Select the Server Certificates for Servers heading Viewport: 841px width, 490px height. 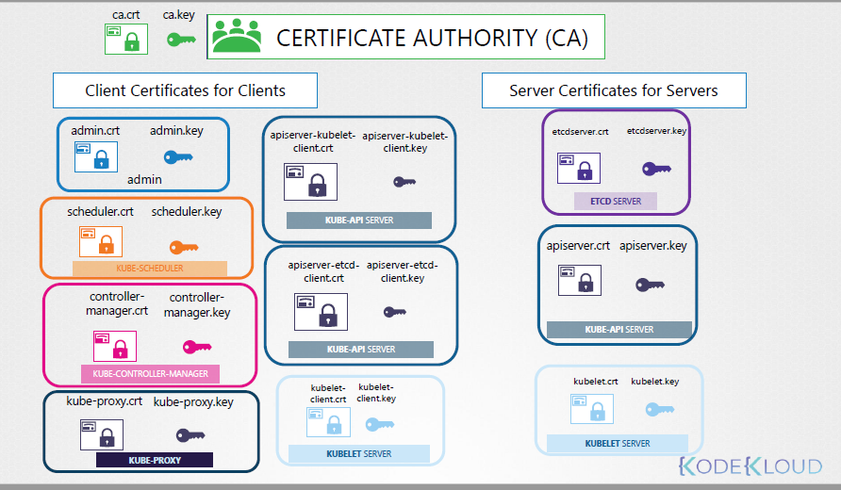(x=614, y=90)
